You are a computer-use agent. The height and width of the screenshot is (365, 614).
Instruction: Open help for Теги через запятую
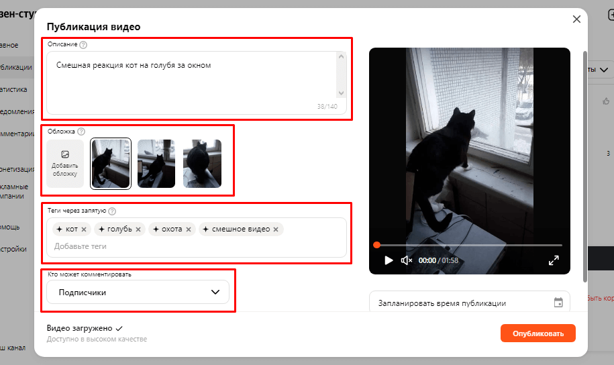click(x=112, y=211)
